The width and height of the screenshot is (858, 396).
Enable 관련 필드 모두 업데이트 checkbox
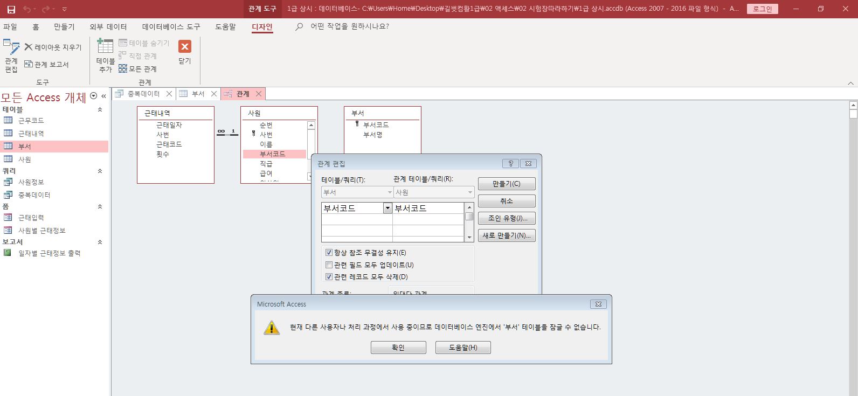click(329, 265)
